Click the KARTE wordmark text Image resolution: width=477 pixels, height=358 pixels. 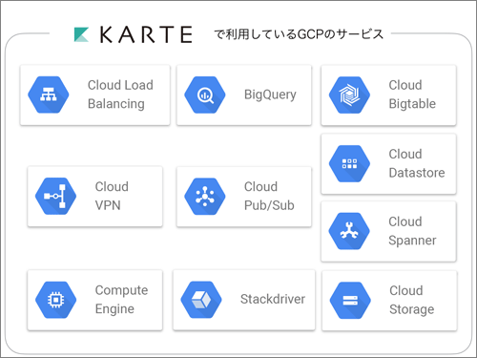coord(146,34)
